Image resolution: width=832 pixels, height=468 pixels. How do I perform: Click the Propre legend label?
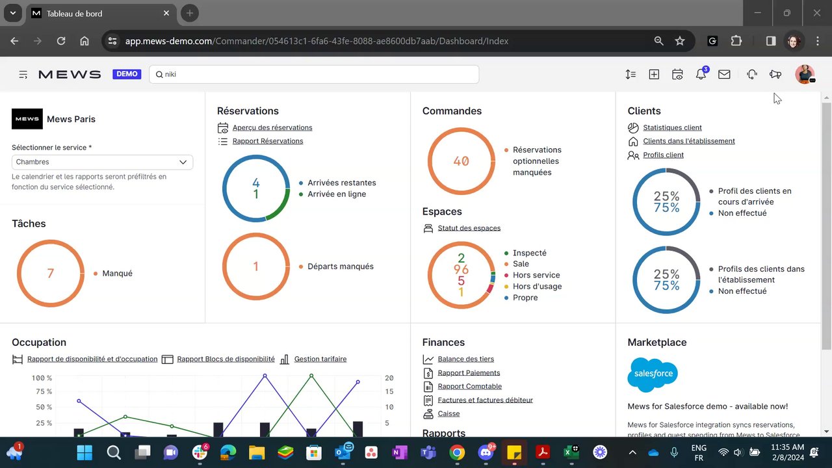tap(525, 298)
